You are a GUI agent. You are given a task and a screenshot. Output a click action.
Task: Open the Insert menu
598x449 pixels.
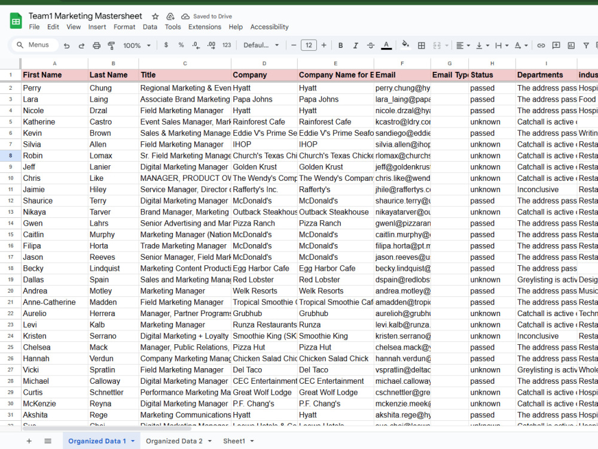[x=97, y=27]
